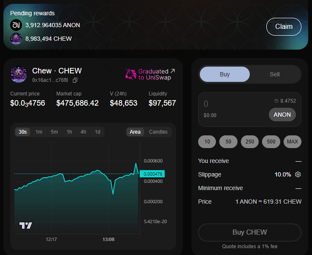Click the ANON token icon in Pending rewards

pyautogui.click(x=16, y=25)
